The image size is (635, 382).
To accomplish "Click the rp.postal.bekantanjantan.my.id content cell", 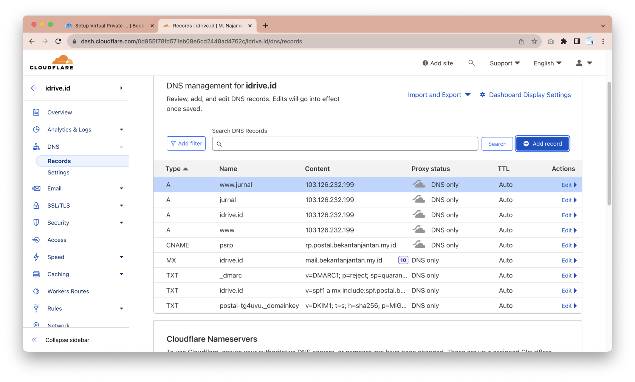I will 351,245.
